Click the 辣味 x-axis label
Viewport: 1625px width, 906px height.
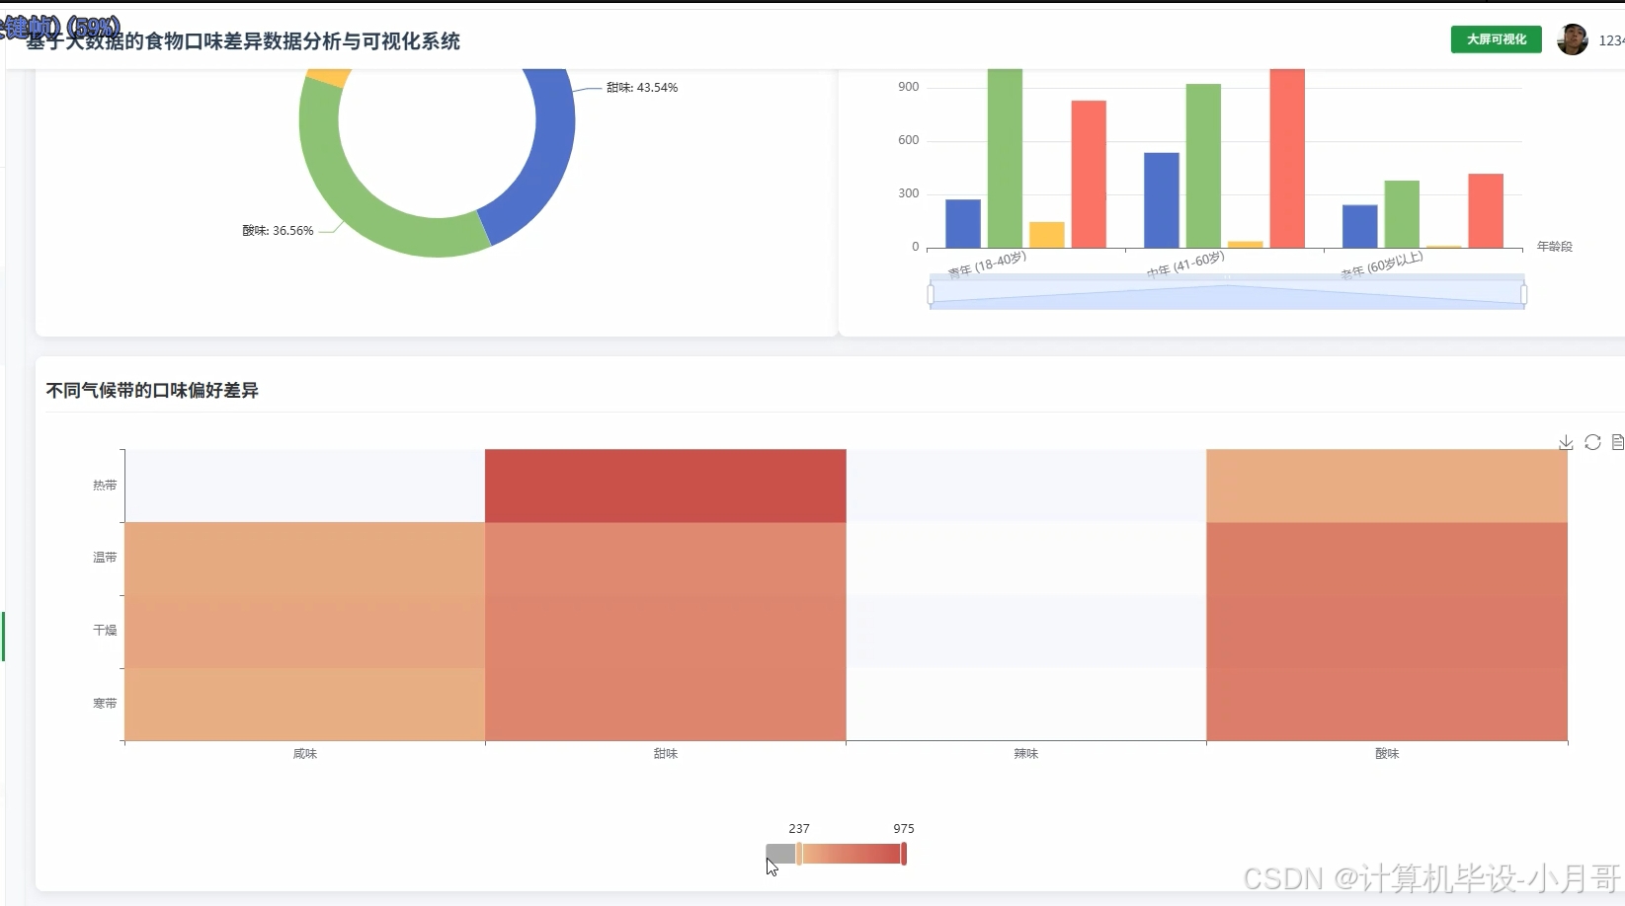coord(1026,754)
